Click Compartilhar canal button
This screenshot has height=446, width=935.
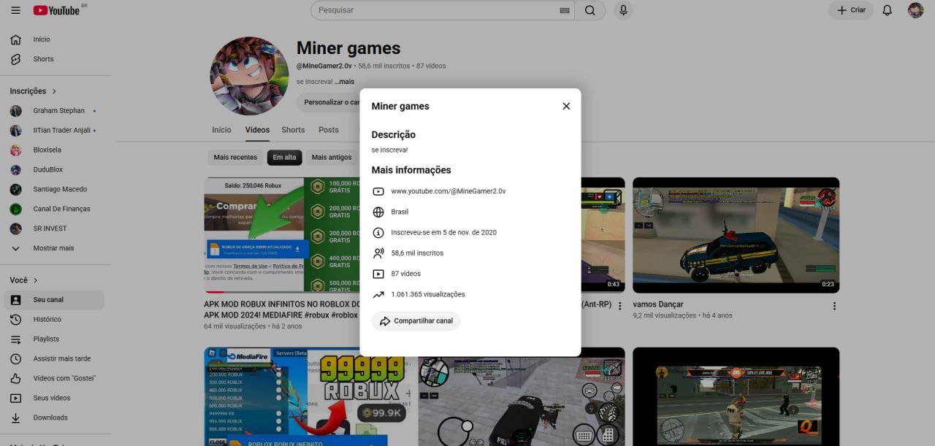pos(416,321)
